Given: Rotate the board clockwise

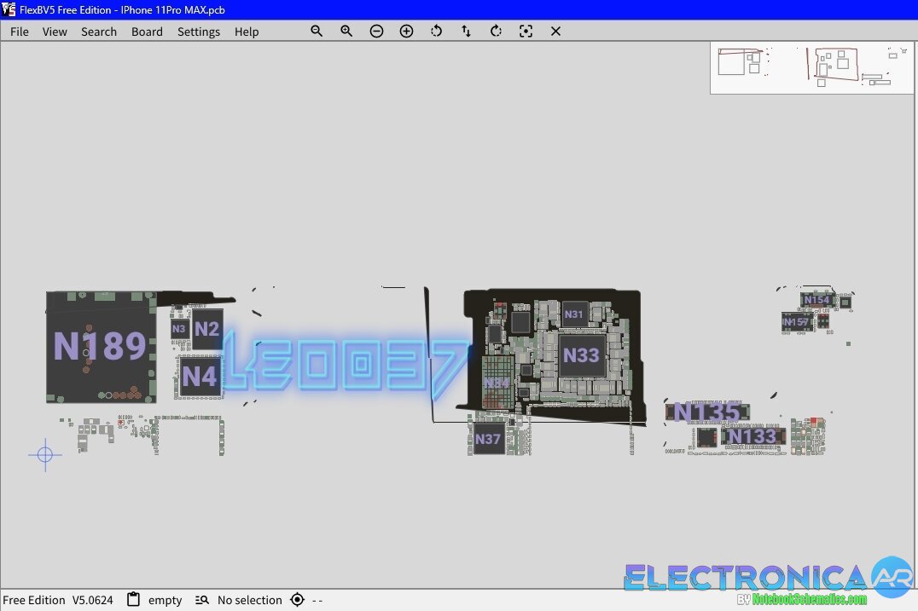Looking at the screenshot, I should pyautogui.click(x=496, y=31).
